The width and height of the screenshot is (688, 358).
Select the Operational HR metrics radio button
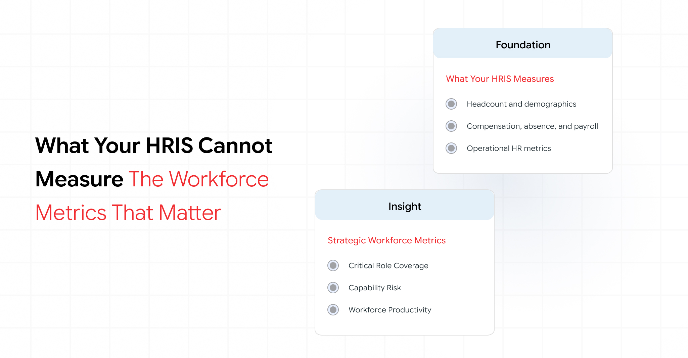[451, 148]
